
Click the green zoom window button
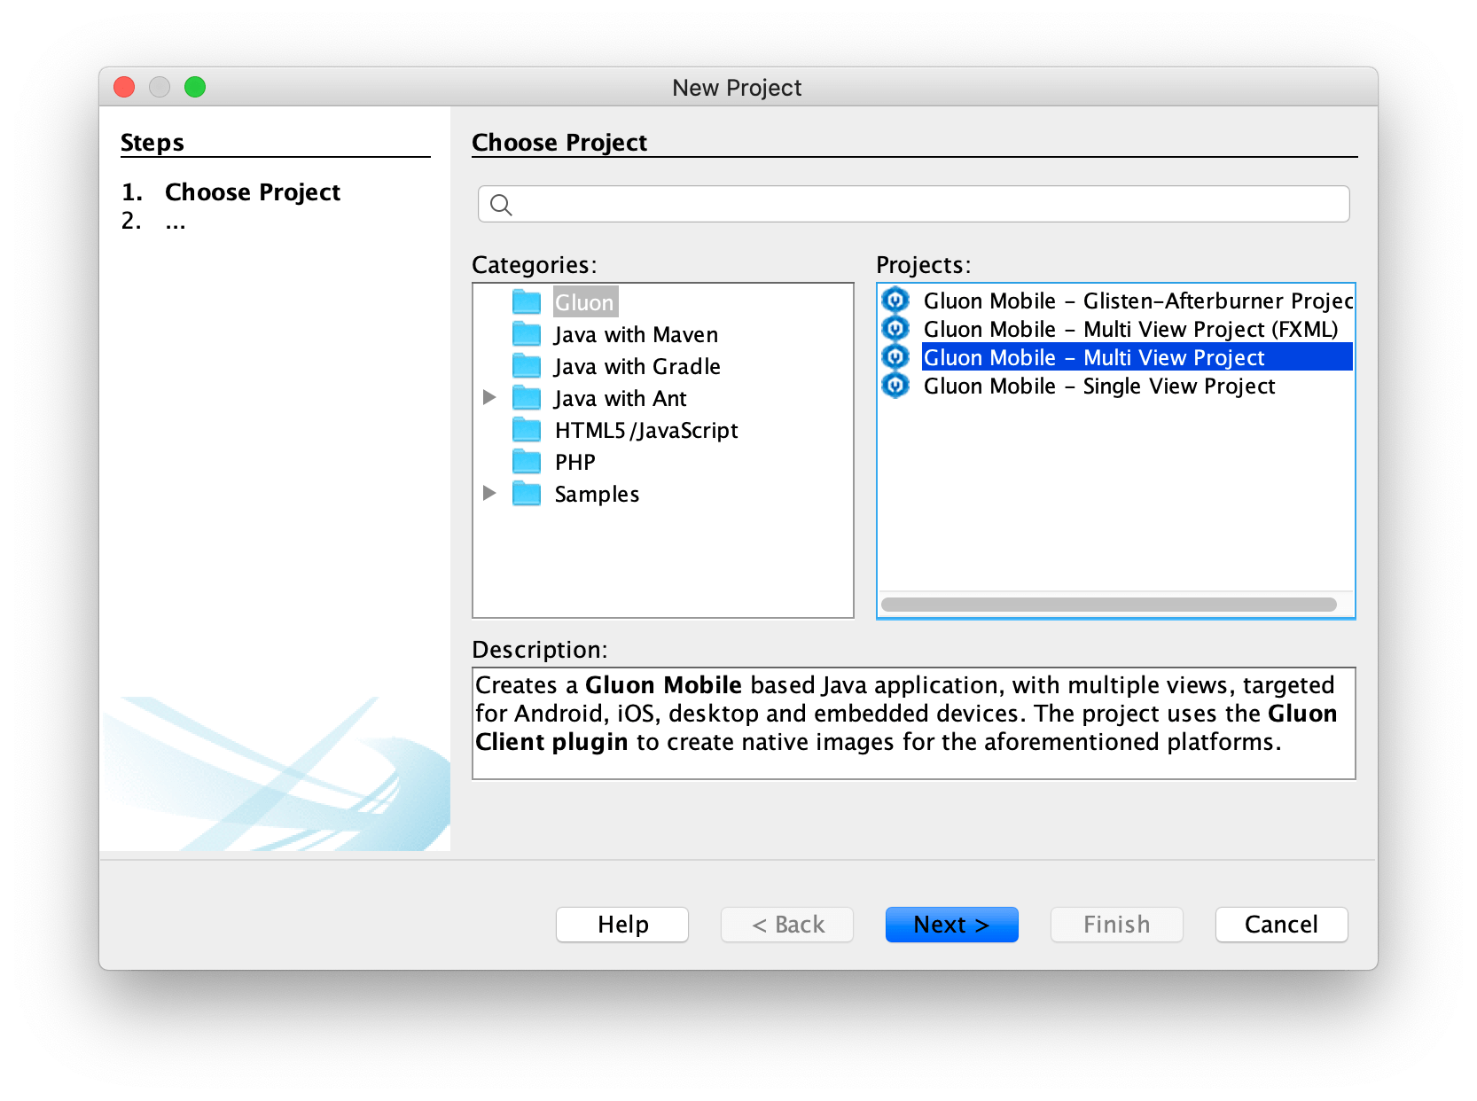(195, 87)
